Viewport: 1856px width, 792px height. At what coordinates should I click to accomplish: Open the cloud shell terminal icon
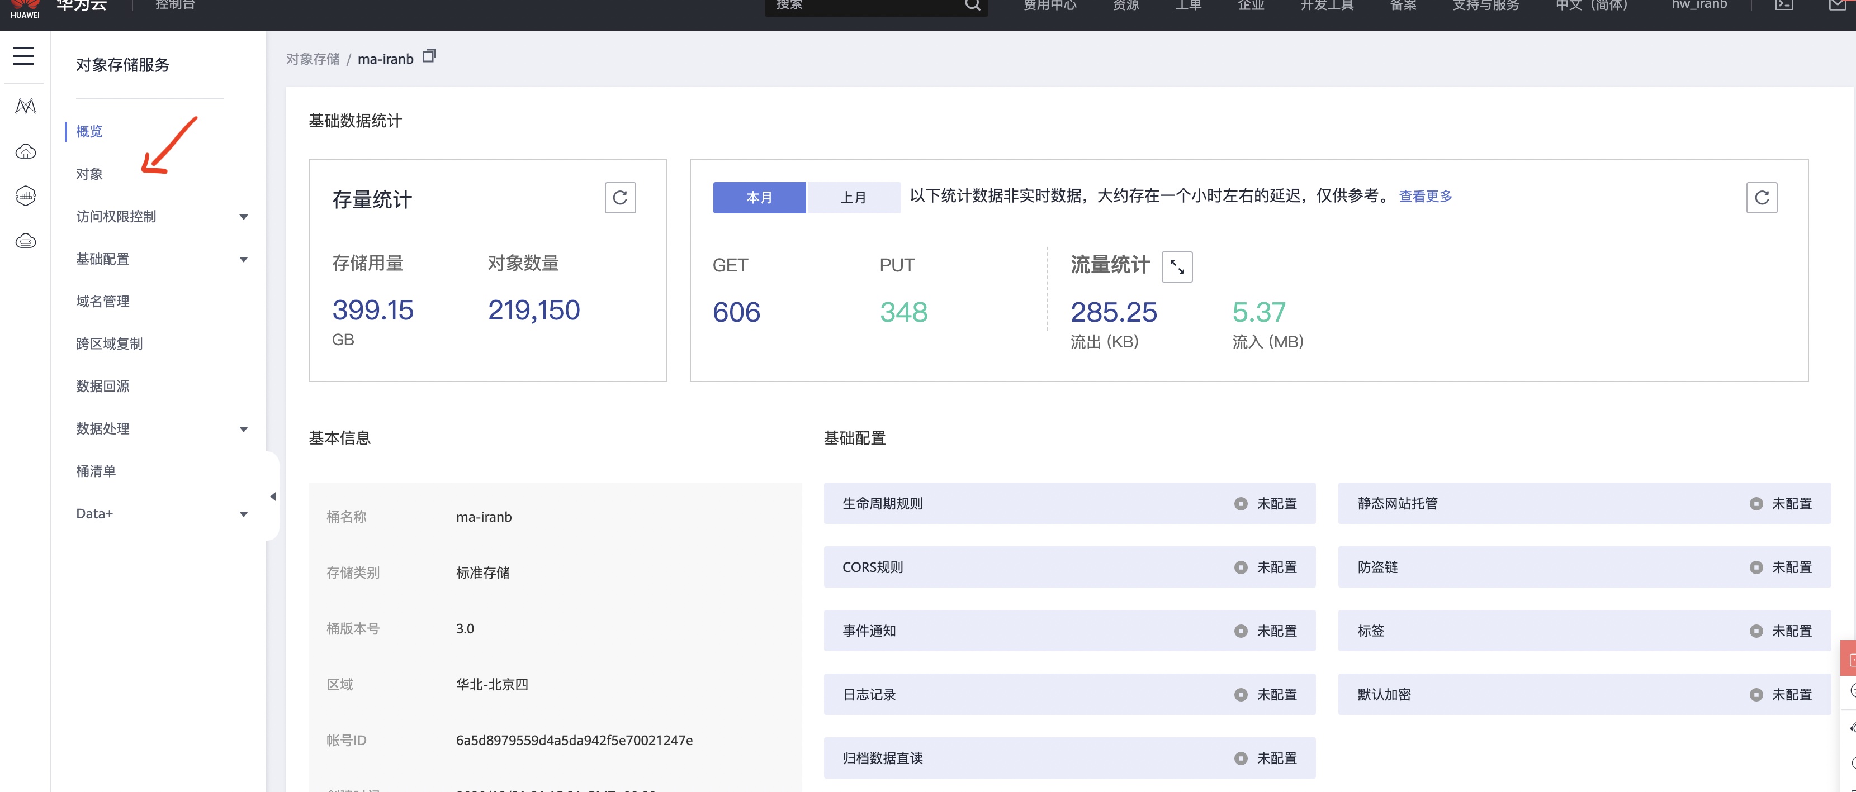pos(1784,5)
